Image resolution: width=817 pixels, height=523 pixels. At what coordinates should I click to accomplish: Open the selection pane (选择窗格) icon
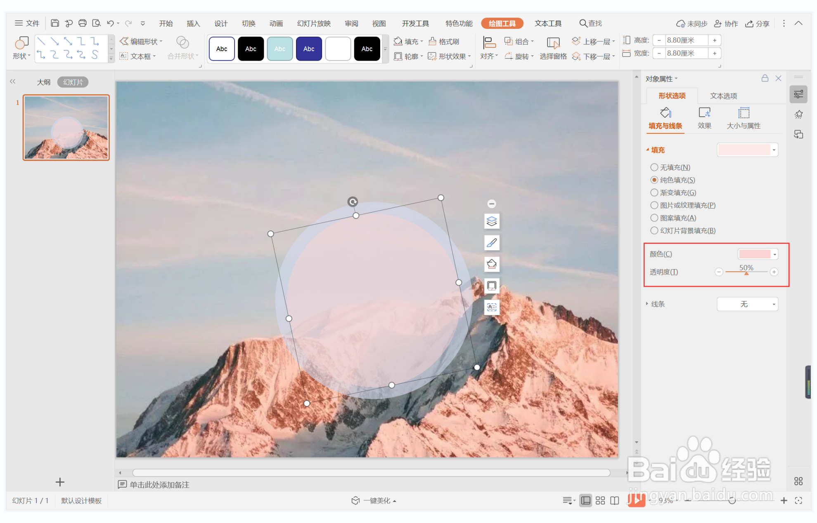pos(553,43)
